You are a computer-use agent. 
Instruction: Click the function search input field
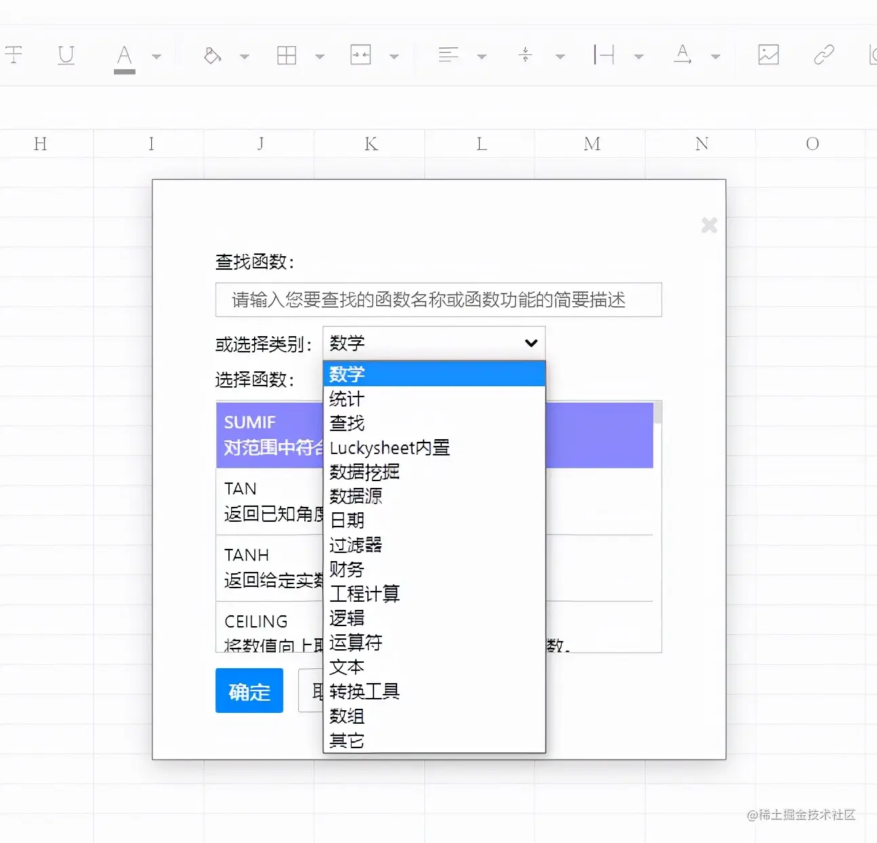click(x=438, y=300)
